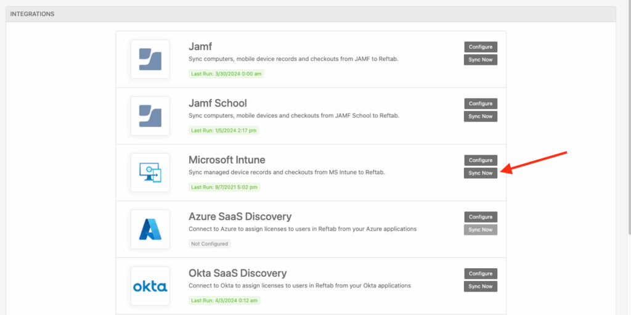Click disabled Sync Now for Azure
This screenshot has width=631, height=315.
[x=480, y=230]
